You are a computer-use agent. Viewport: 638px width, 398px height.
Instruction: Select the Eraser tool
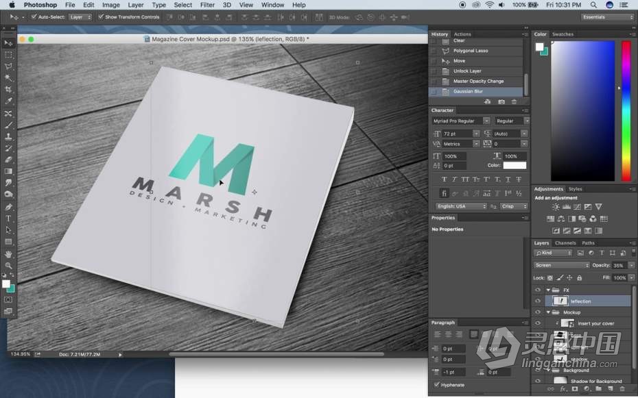8,160
